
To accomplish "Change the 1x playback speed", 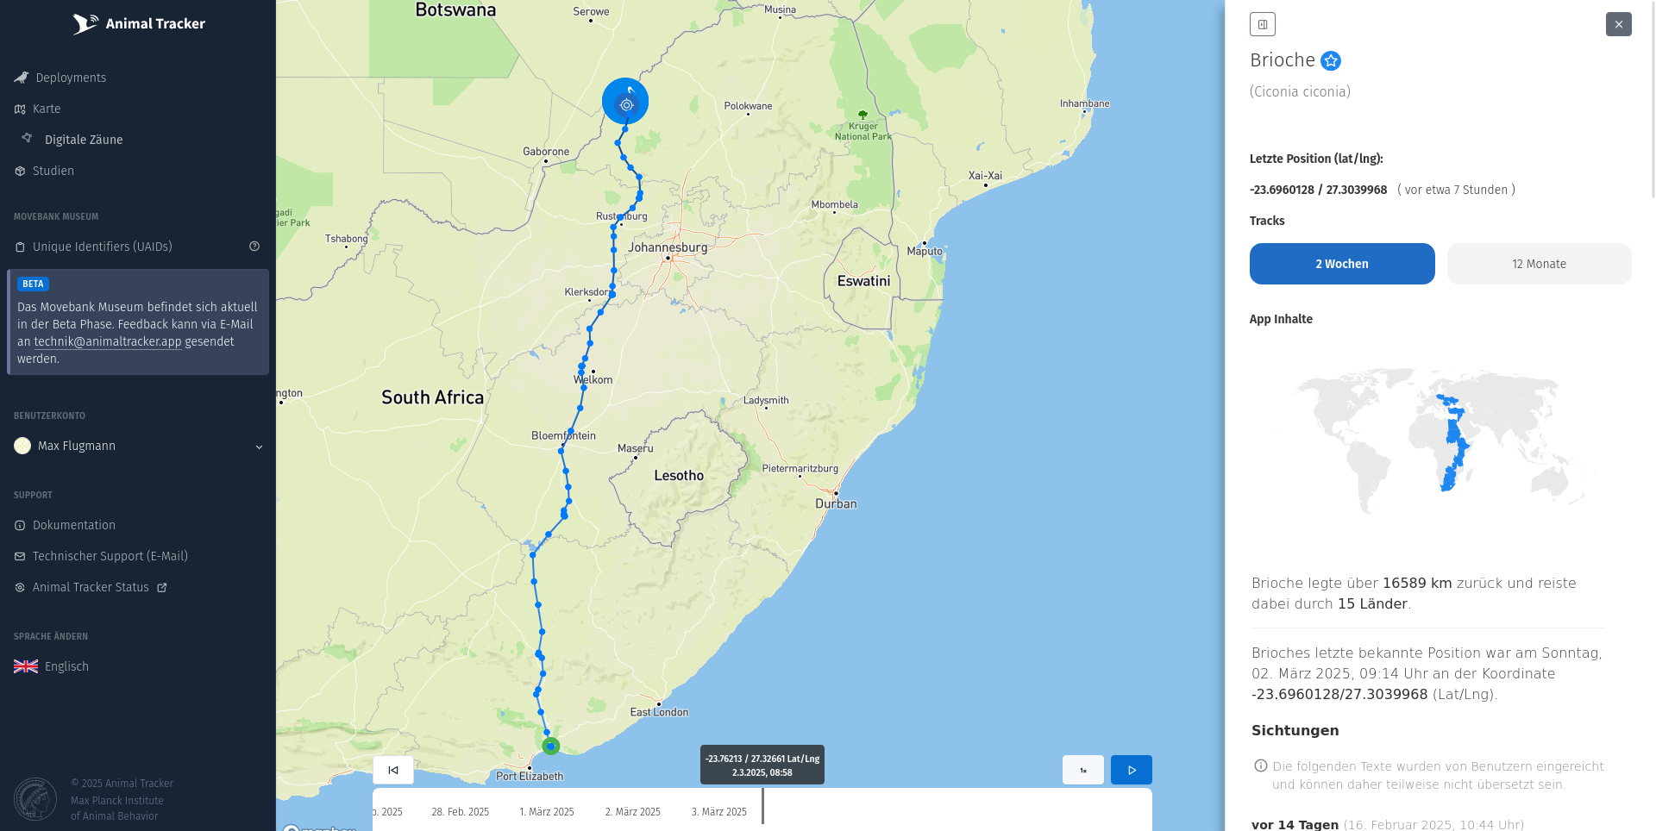I will pos(1082,770).
